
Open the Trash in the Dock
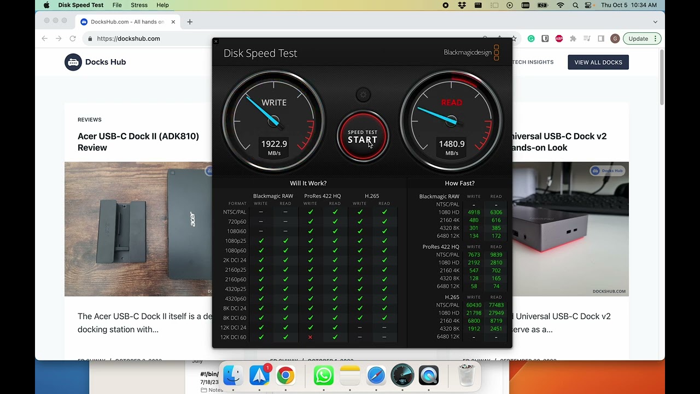[466, 376]
